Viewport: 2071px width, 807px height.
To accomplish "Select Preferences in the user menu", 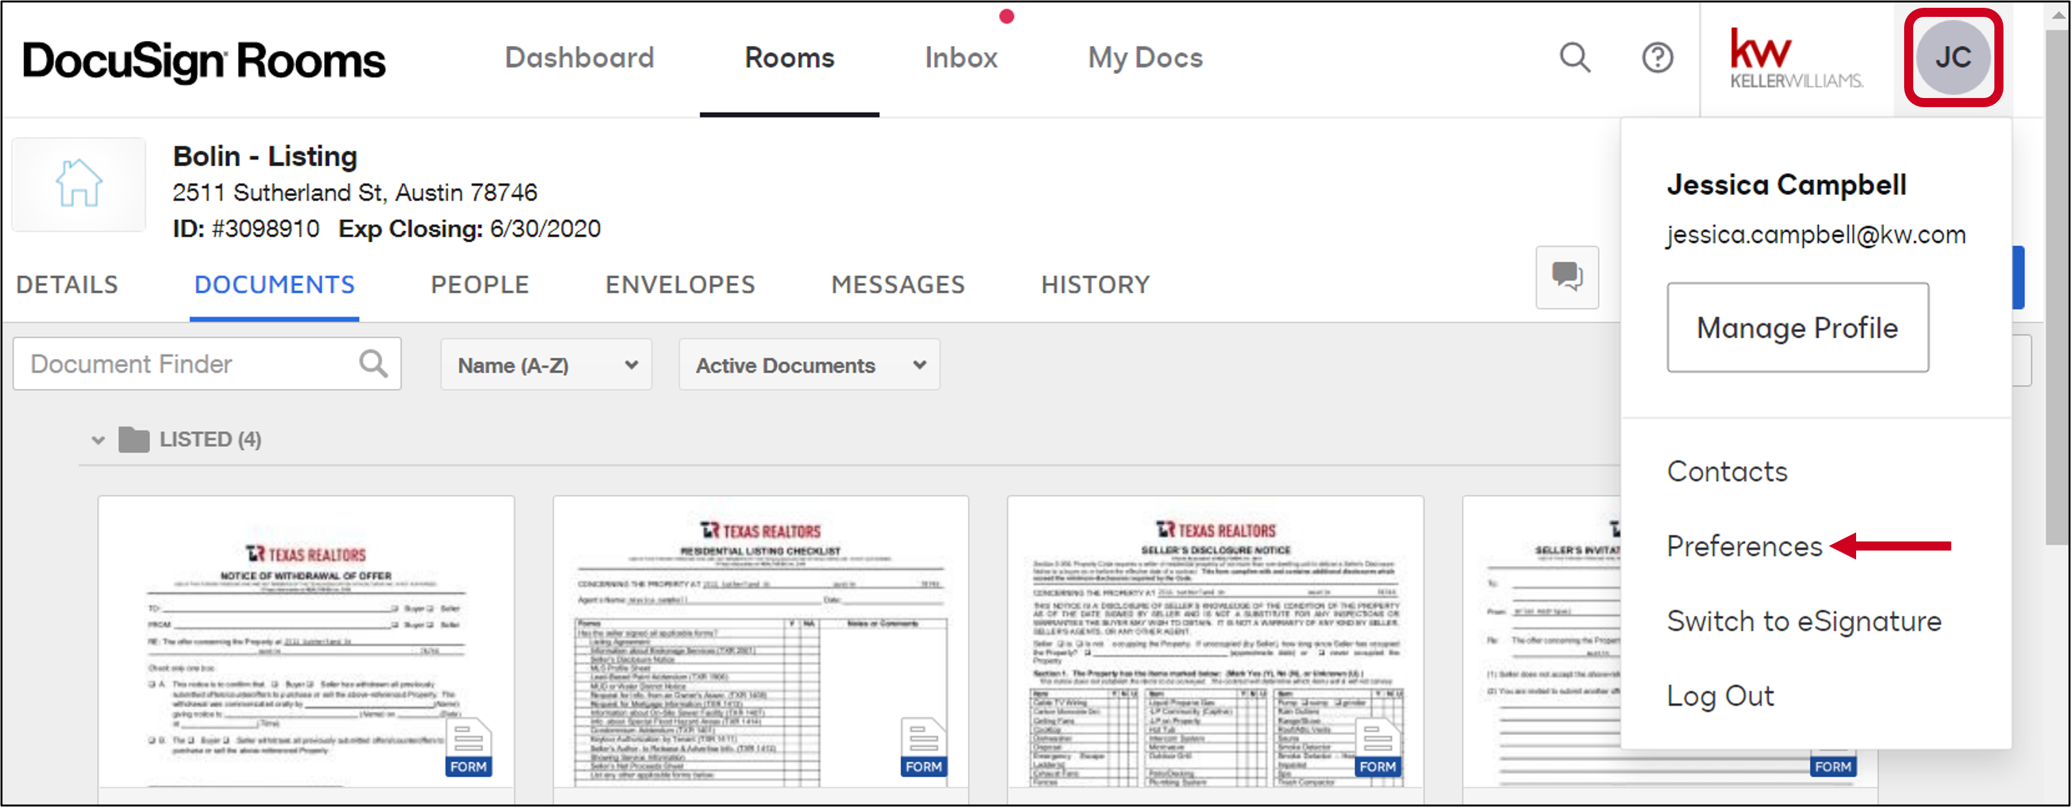I will (x=1744, y=547).
